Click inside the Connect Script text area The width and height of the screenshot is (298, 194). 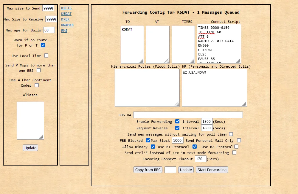(219, 44)
